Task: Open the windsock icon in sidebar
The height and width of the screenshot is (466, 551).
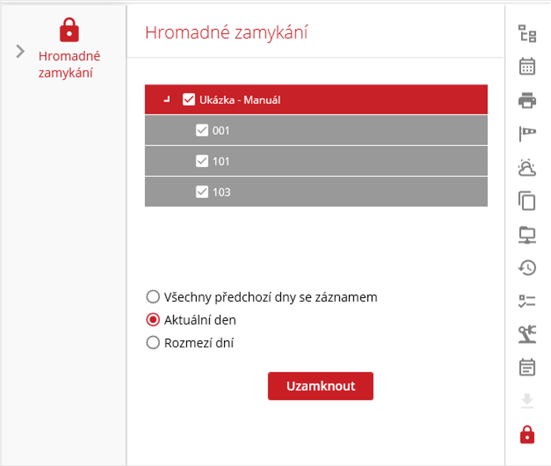Action: point(527,134)
